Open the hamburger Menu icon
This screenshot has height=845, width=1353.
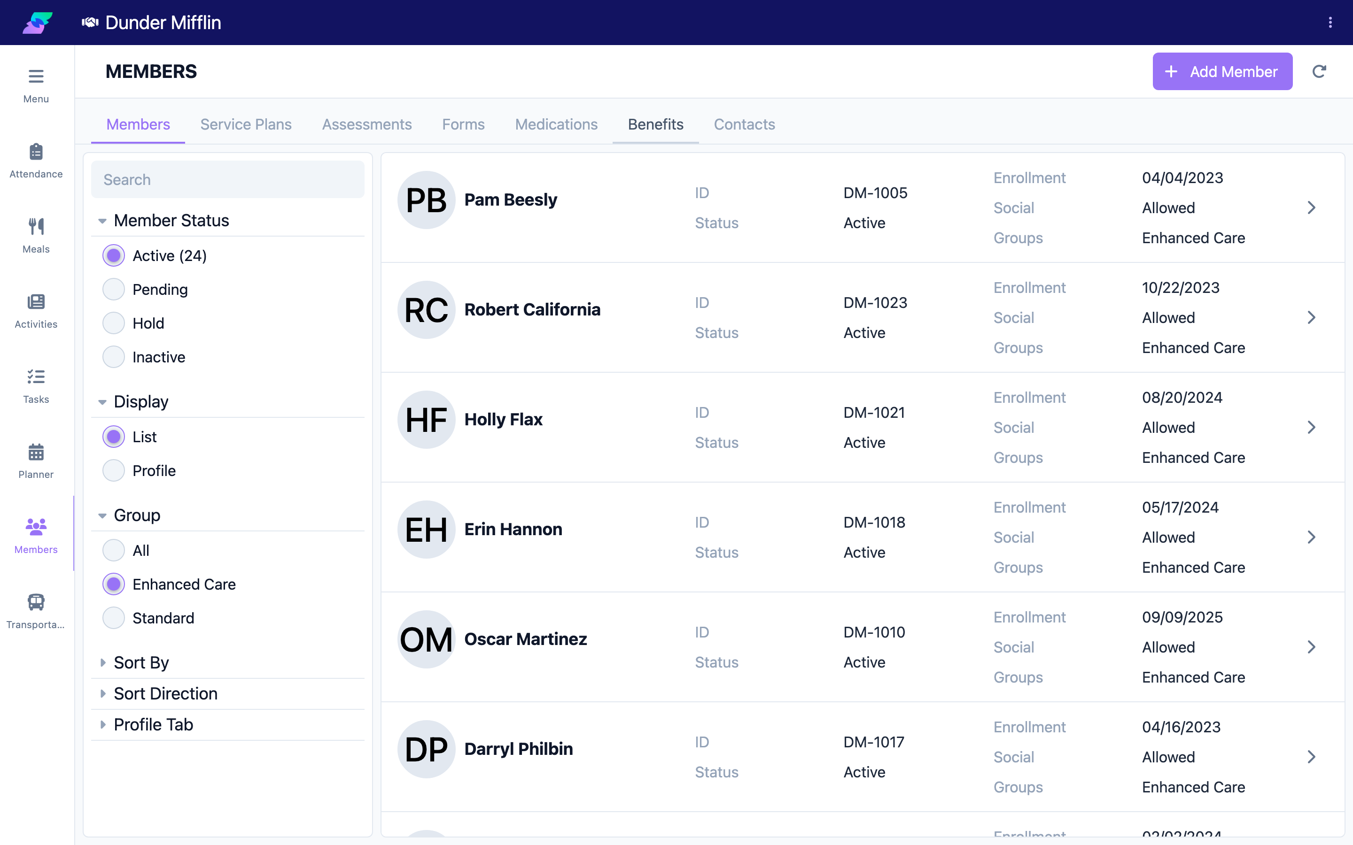point(36,76)
